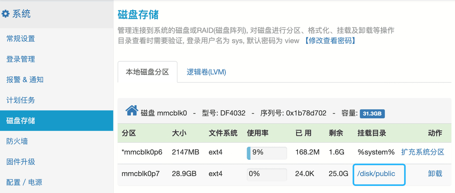Click the gear icon beside 系统
The width and height of the screenshot is (455, 193).
pos(6,14)
